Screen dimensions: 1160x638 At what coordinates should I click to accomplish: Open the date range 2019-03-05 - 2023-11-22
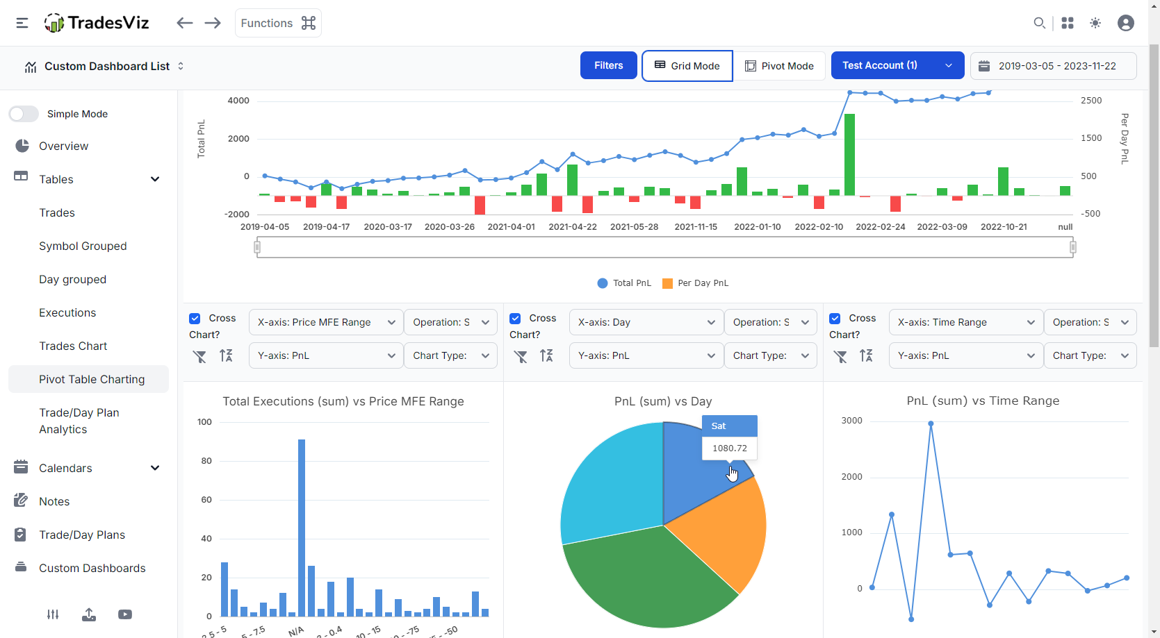point(1054,66)
